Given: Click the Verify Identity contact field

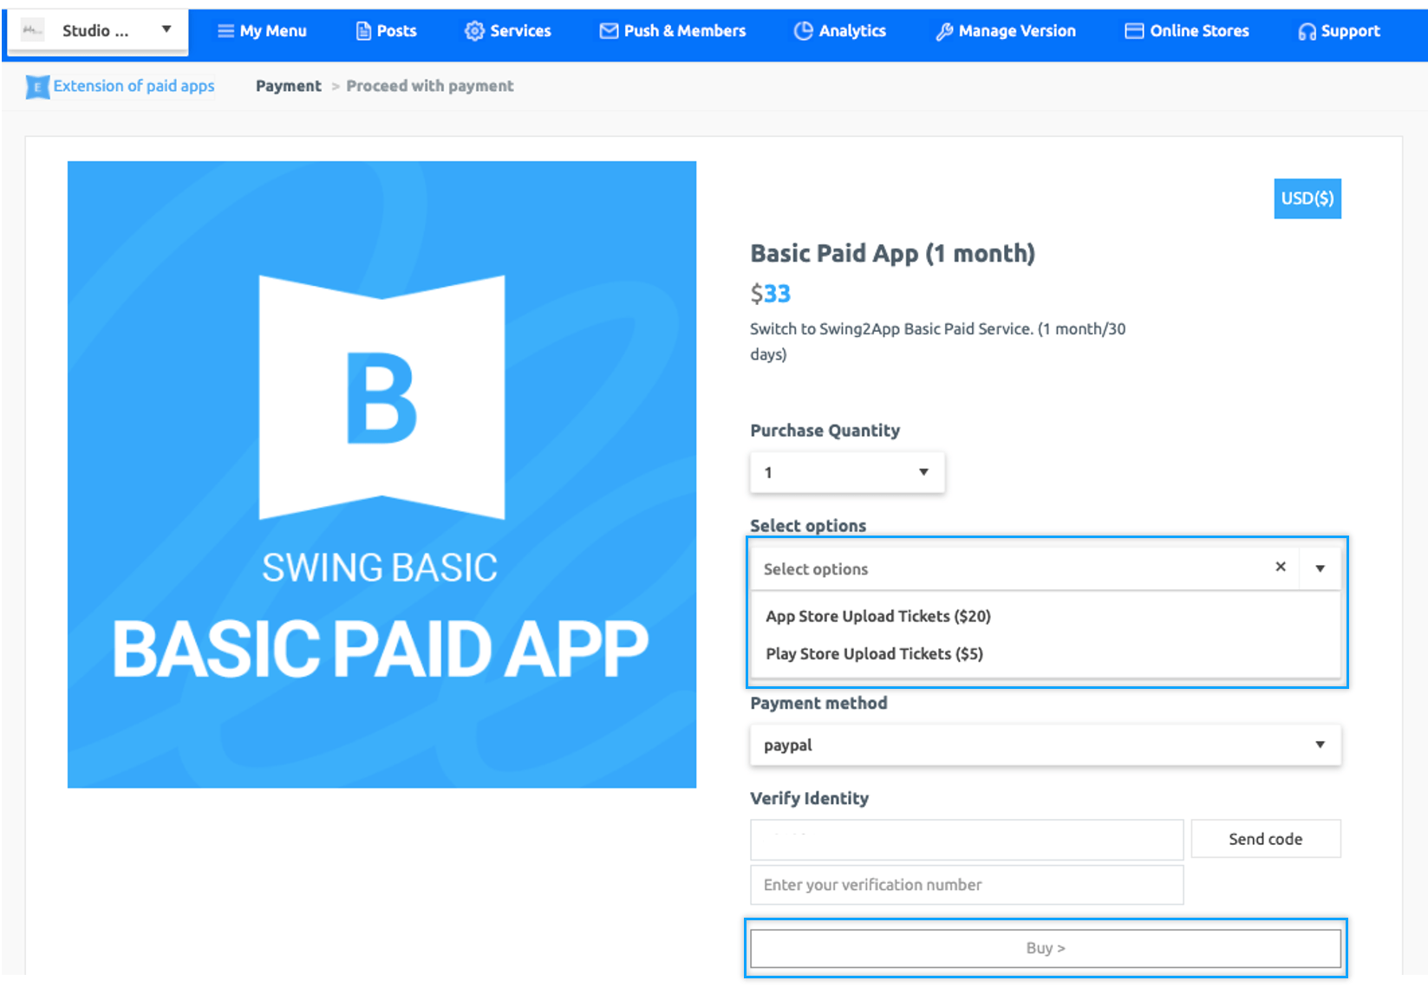Looking at the screenshot, I should click(x=967, y=839).
